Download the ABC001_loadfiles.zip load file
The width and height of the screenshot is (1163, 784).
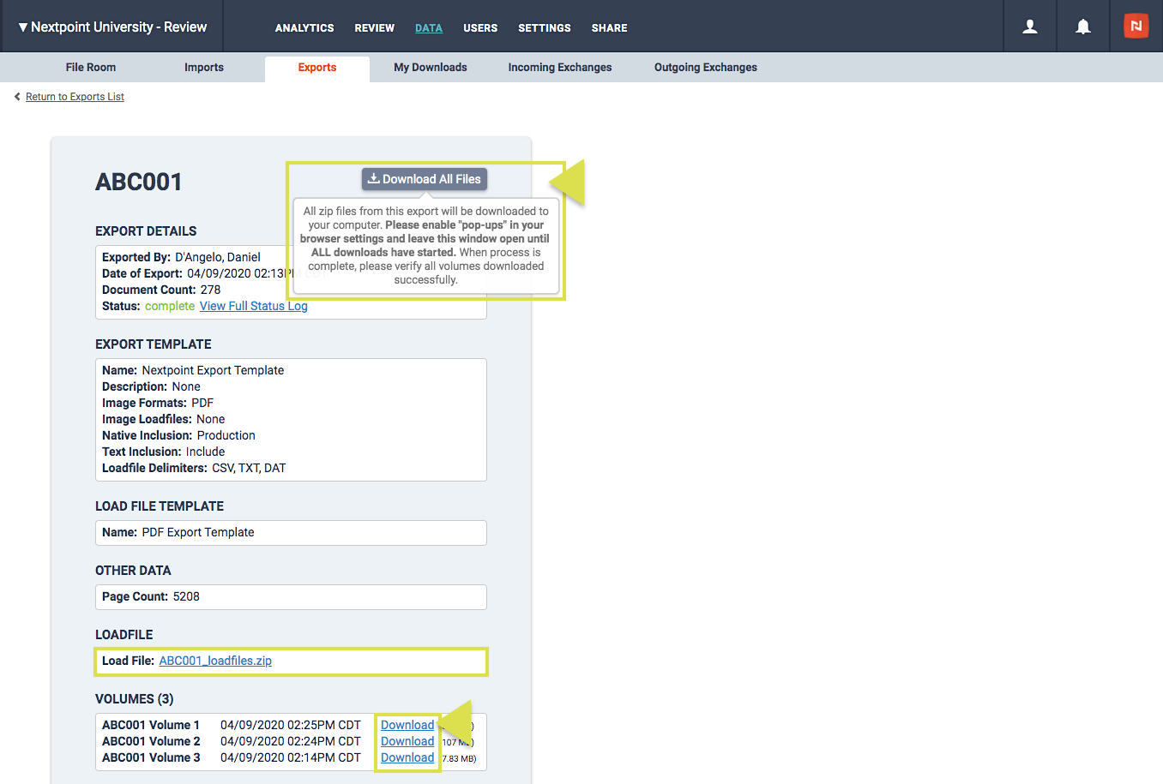pyautogui.click(x=215, y=661)
